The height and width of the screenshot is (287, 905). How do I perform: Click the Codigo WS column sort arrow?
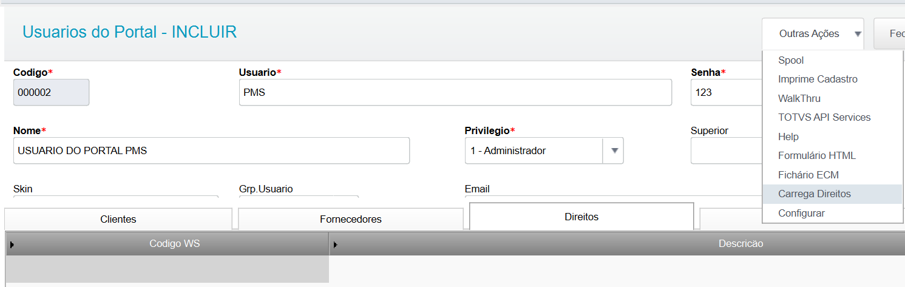(12, 245)
